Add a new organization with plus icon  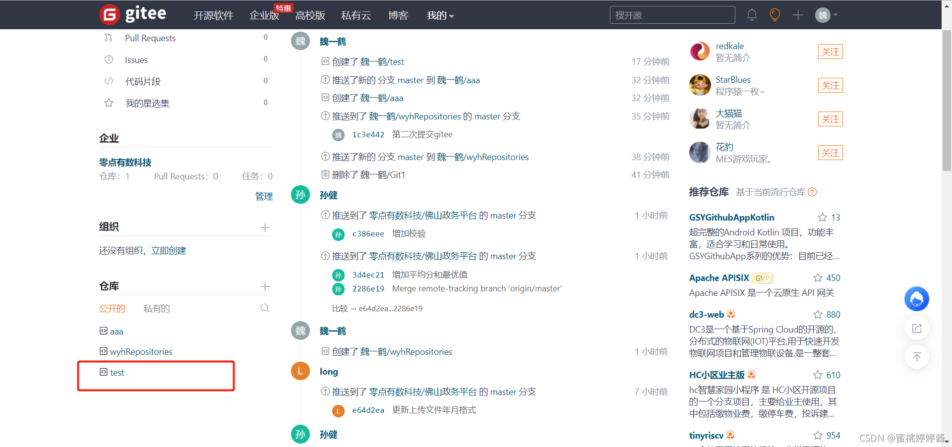(x=265, y=227)
